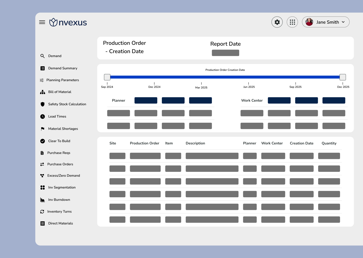Click the Lead Times clock icon
This screenshot has height=258, width=363.
[x=43, y=116]
